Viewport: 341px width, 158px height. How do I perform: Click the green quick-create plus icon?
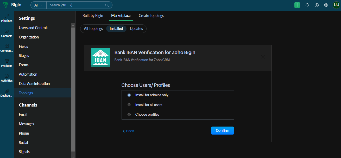297,5
